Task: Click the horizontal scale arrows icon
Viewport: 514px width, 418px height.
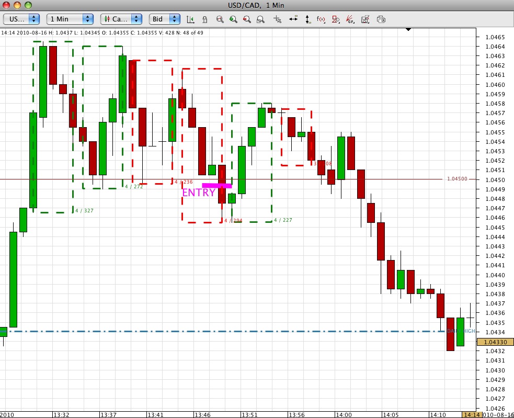Action: pos(293,19)
